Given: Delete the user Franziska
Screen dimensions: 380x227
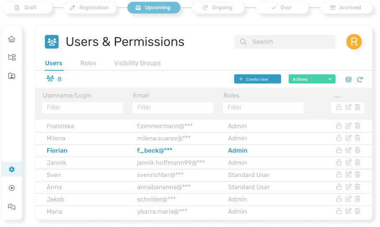Looking at the screenshot, I should (x=357, y=126).
